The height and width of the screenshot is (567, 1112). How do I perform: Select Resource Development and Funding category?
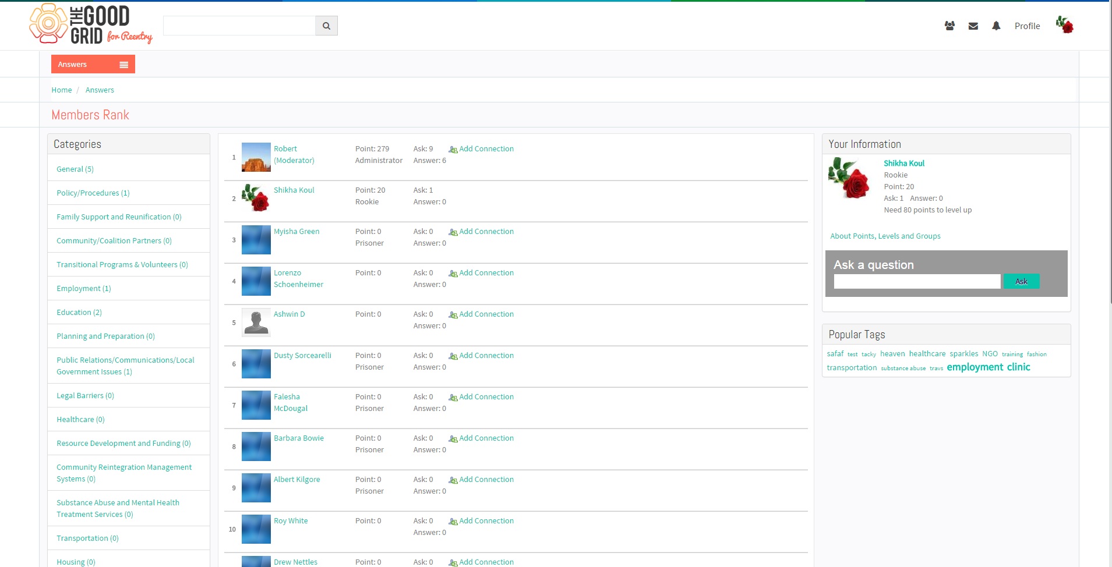[x=123, y=444]
